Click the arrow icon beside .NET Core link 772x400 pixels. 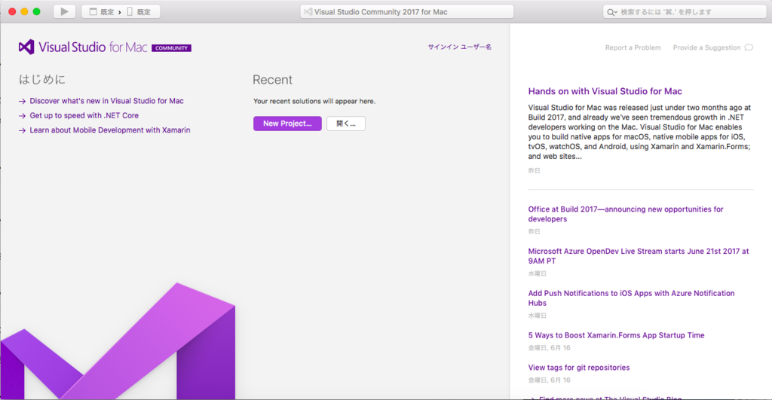tap(22, 116)
